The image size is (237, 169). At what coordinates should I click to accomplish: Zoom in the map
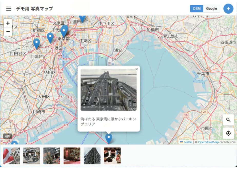click(8, 23)
